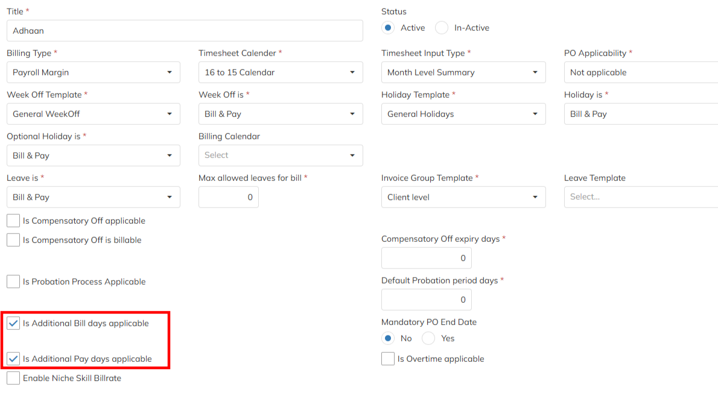Screen dimensions: 718x395
Task: Click Max allowed leaves for bill field
Action: [229, 197]
